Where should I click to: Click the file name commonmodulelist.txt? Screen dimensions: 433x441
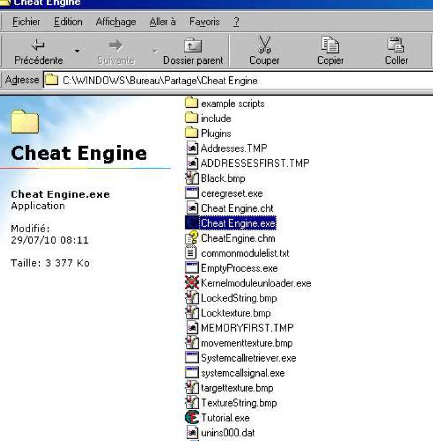point(245,253)
